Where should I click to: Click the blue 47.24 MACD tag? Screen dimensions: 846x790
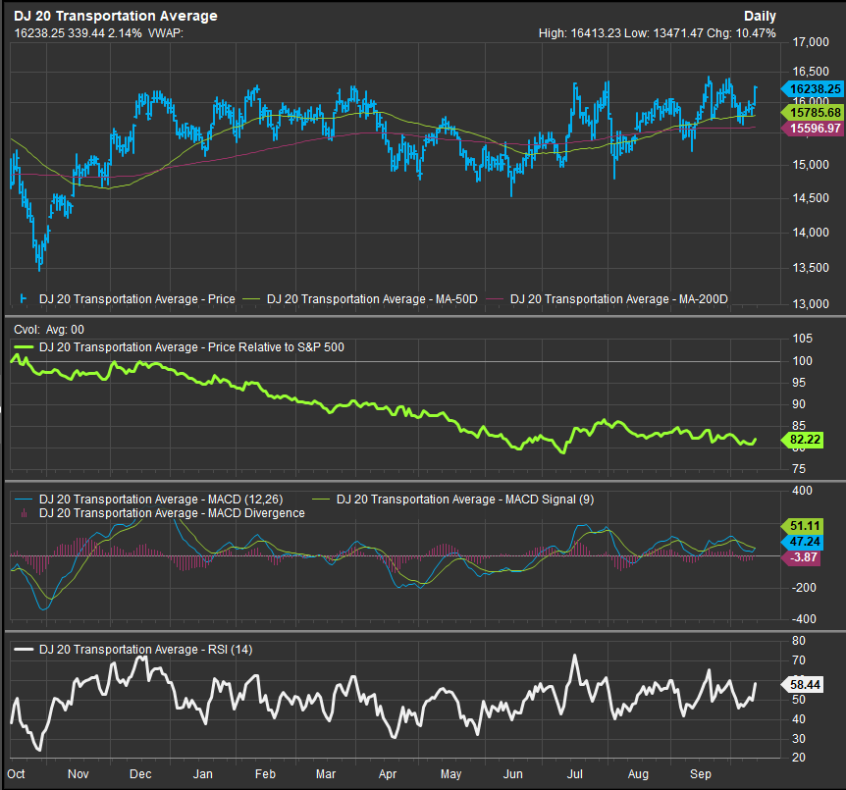(803, 542)
